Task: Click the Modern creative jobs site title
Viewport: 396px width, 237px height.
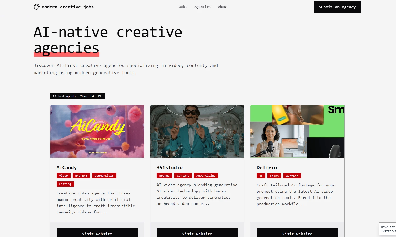Action: pyautogui.click(x=67, y=7)
